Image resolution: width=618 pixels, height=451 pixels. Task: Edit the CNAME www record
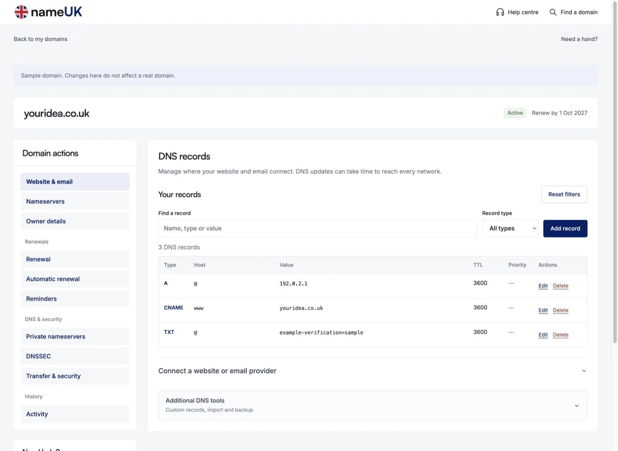coord(543,311)
